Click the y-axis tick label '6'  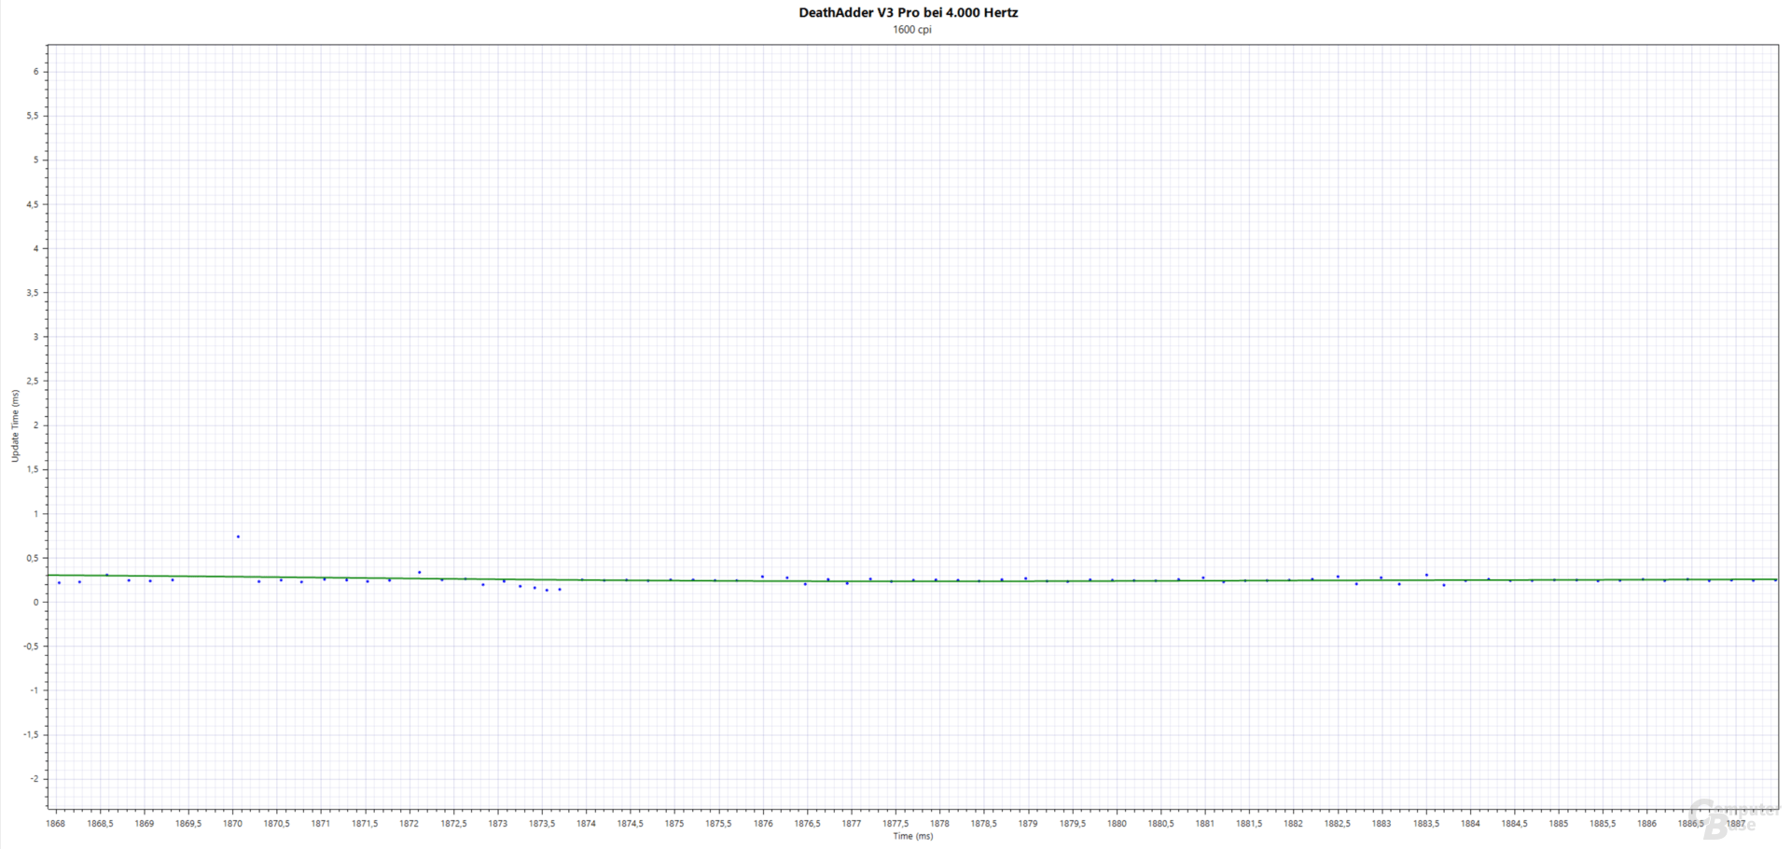coord(35,72)
